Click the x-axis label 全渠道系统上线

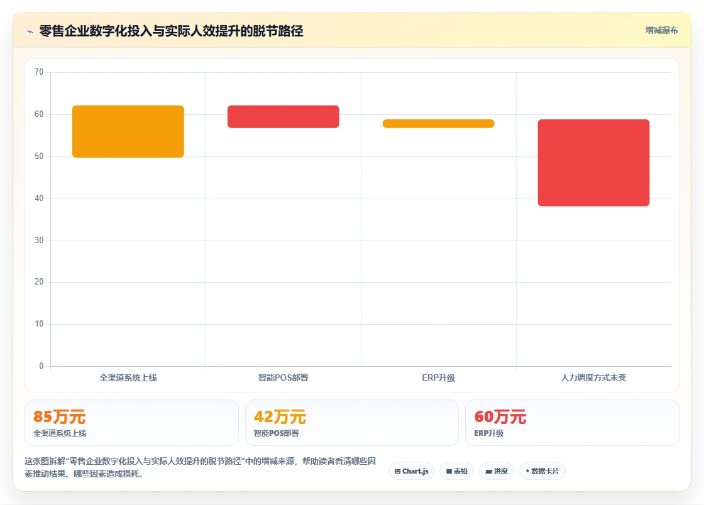point(128,377)
